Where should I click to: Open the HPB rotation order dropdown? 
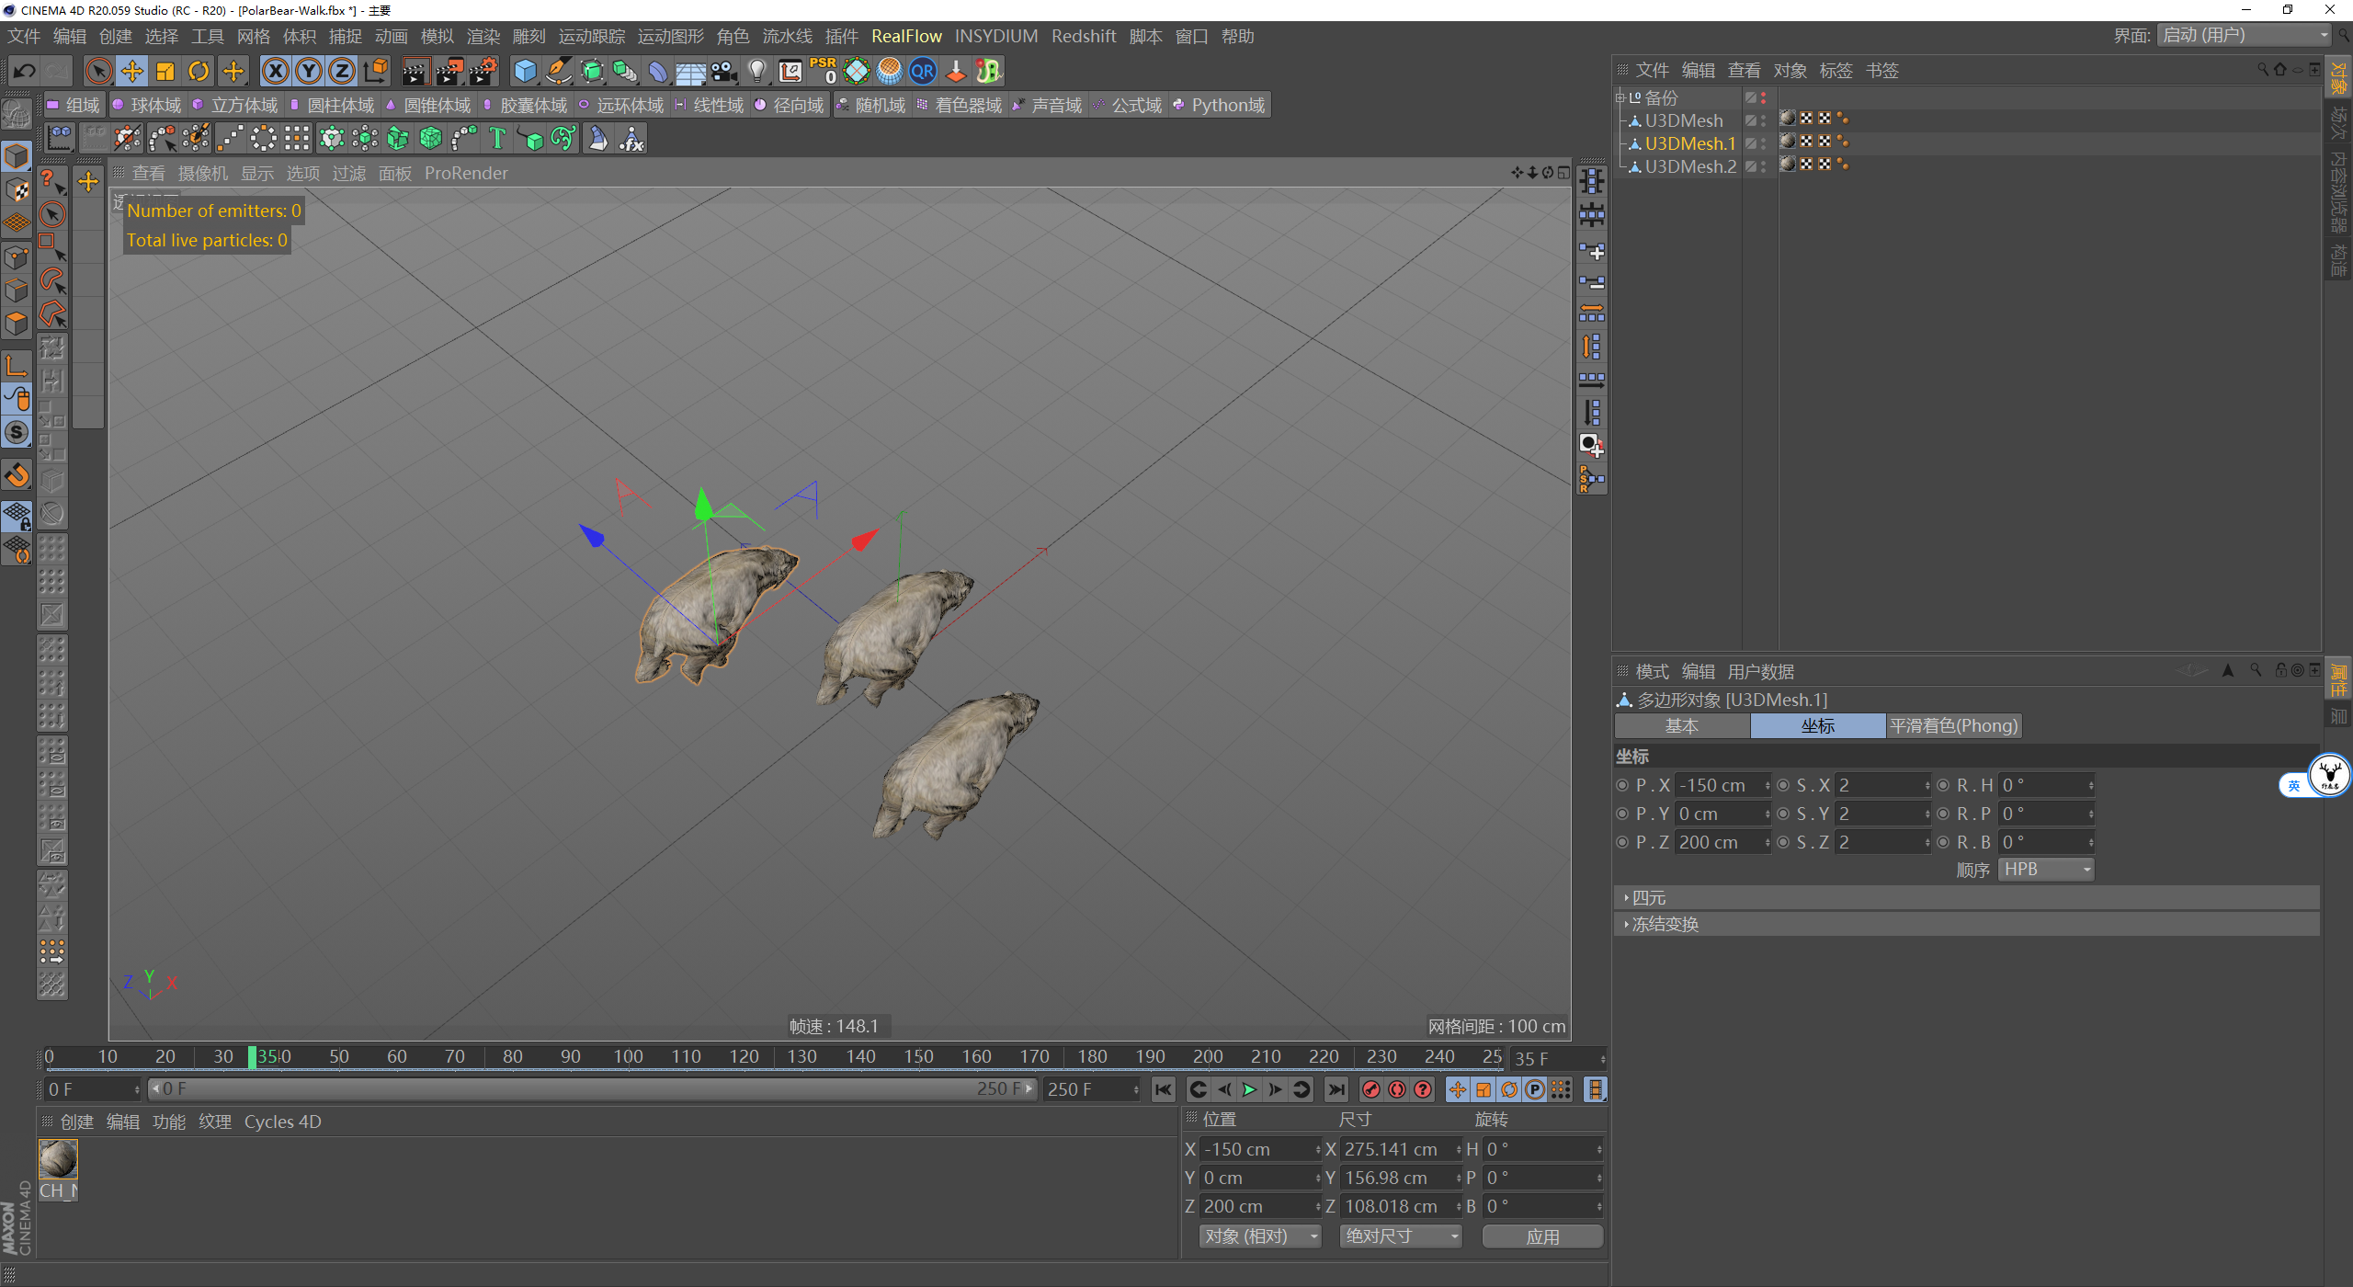pyautogui.click(x=2047, y=870)
